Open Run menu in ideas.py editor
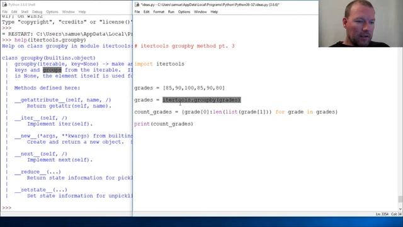Image resolution: width=403 pixels, height=227 pixels. tap(171, 12)
